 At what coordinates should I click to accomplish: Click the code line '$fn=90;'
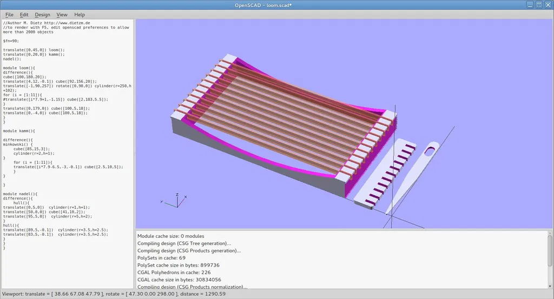(11, 41)
